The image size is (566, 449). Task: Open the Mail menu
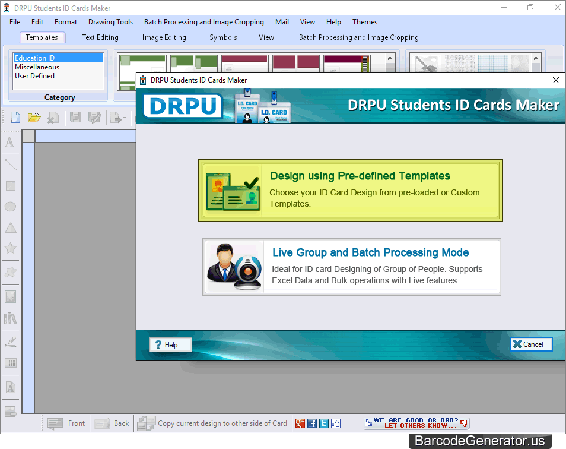tap(282, 22)
